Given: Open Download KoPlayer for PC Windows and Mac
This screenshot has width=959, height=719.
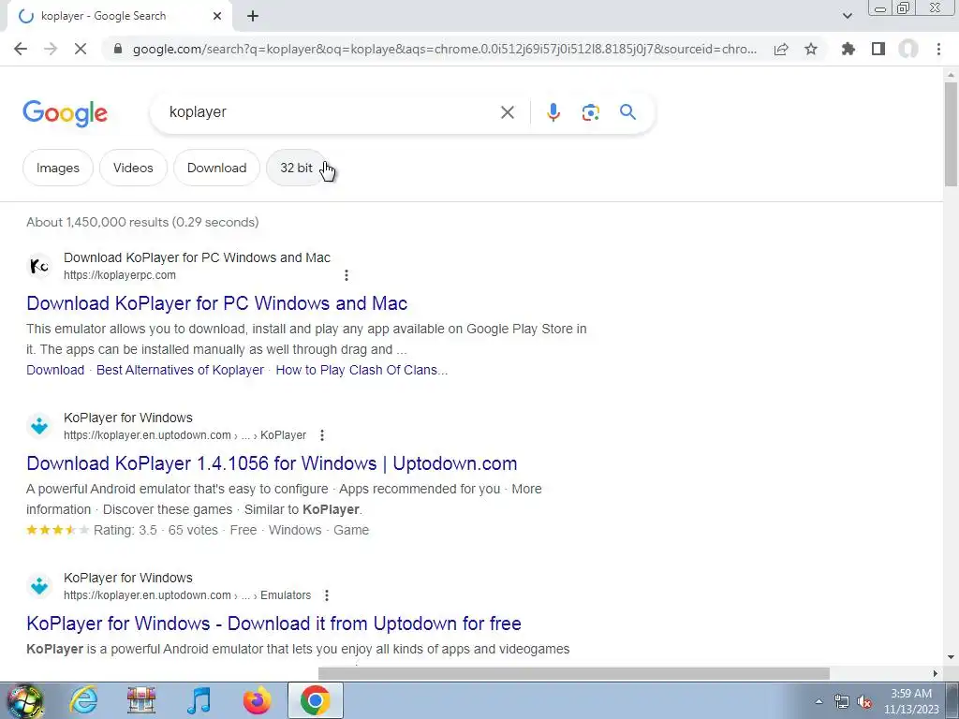Looking at the screenshot, I should pos(217,303).
